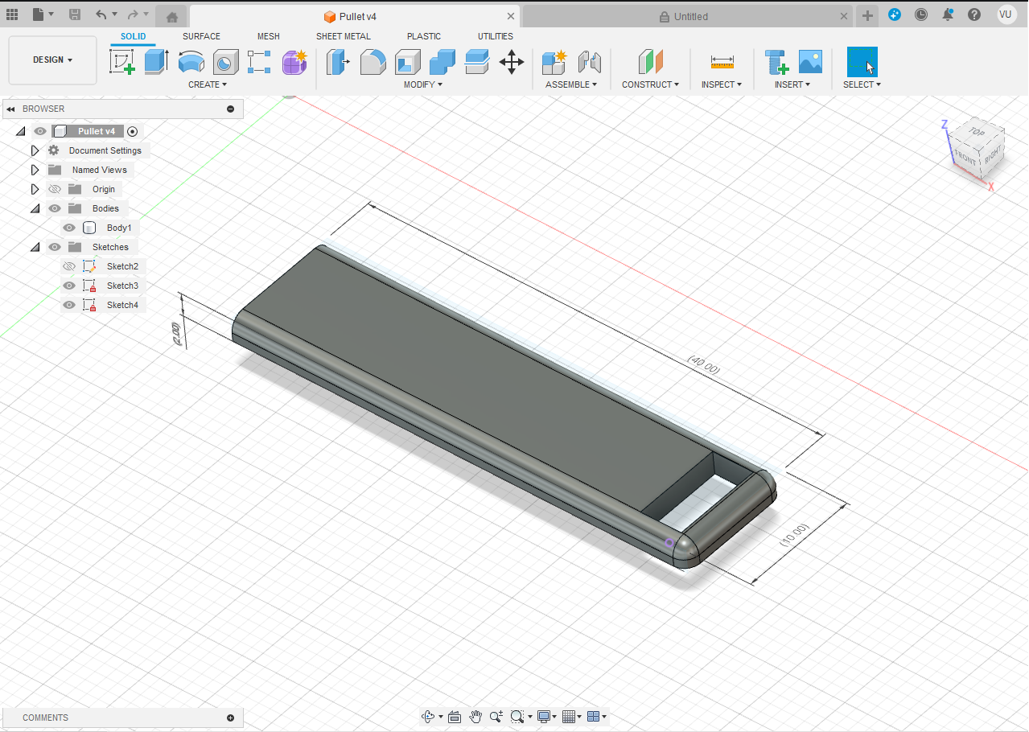This screenshot has height=732, width=1029.
Task: Select Sketch4 in the browser tree
Action: [x=122, y=305]
